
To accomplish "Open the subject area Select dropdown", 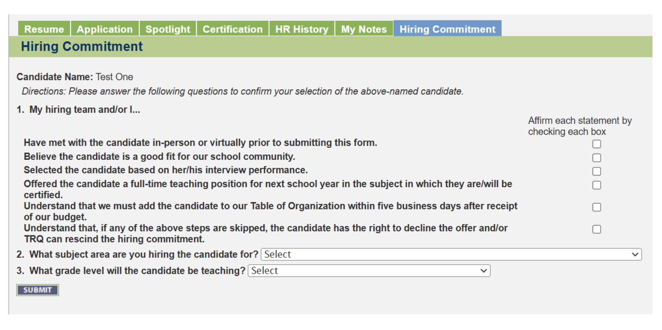I will 447,254.
